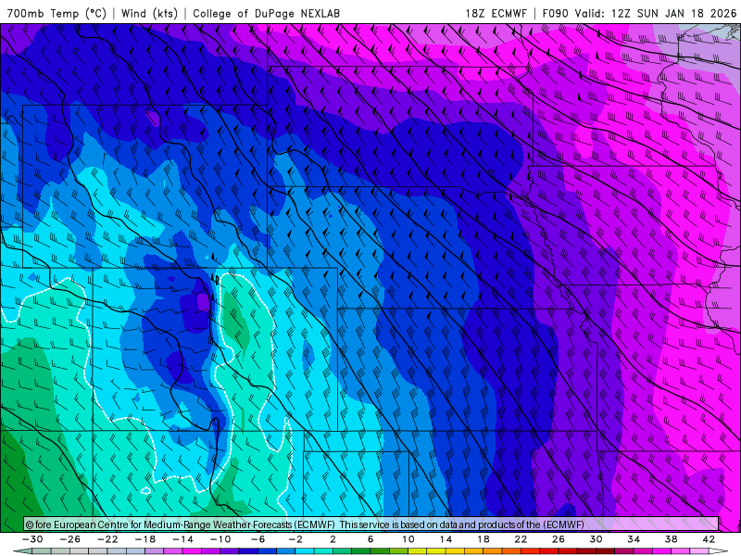Click the -26 value on the temperature scale
This screenshot has height=556, width=741.
click(70, 539)
